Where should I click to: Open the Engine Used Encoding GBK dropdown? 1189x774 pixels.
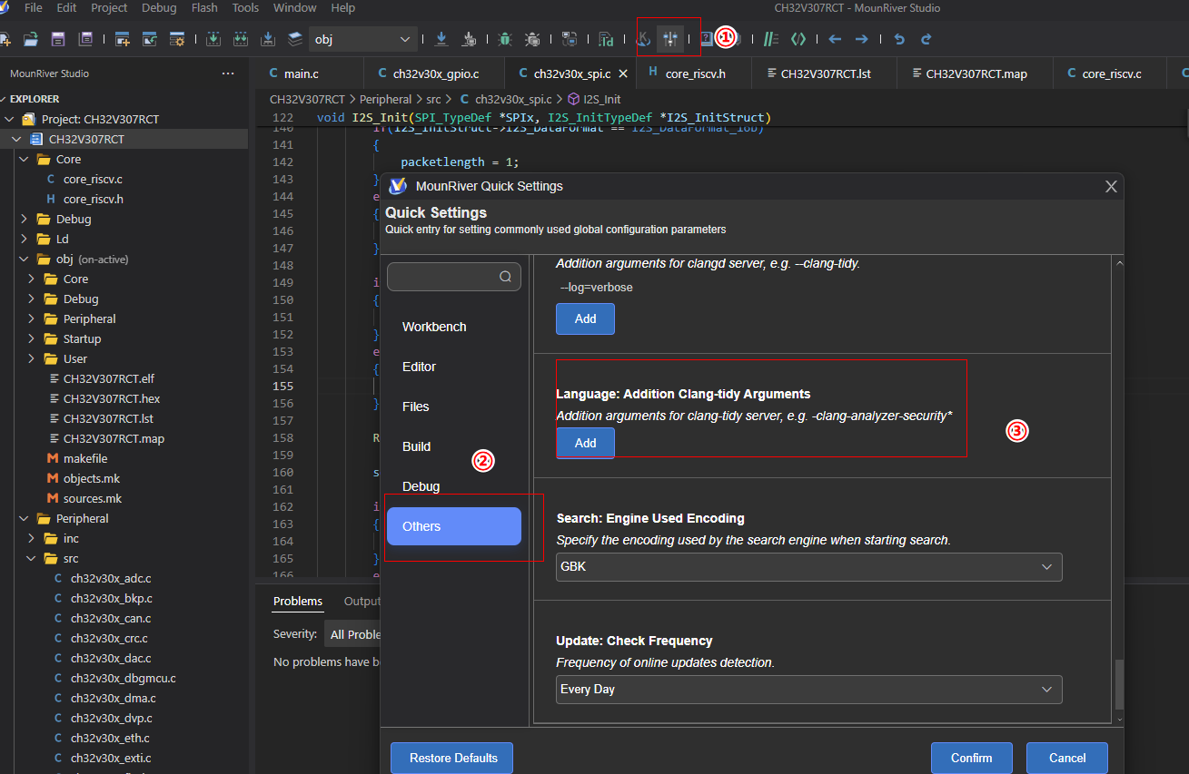tap(808, 567)
